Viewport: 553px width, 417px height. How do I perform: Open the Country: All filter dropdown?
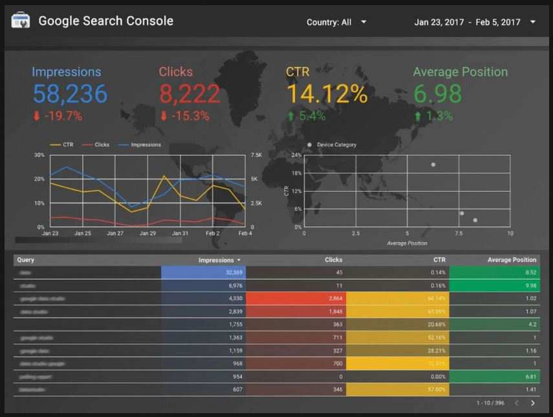(x=337, y=22)
